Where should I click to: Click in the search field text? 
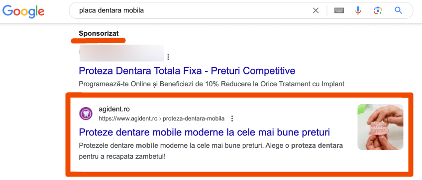point(111,10)
